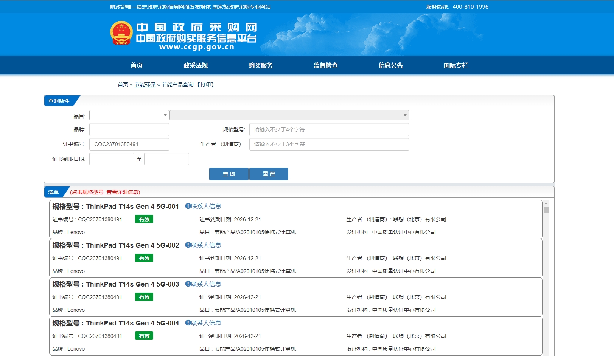This screenshot has width=614, height=356.
Task: Open the first 品目 category dropdown
Action: (x=129, y=115)
